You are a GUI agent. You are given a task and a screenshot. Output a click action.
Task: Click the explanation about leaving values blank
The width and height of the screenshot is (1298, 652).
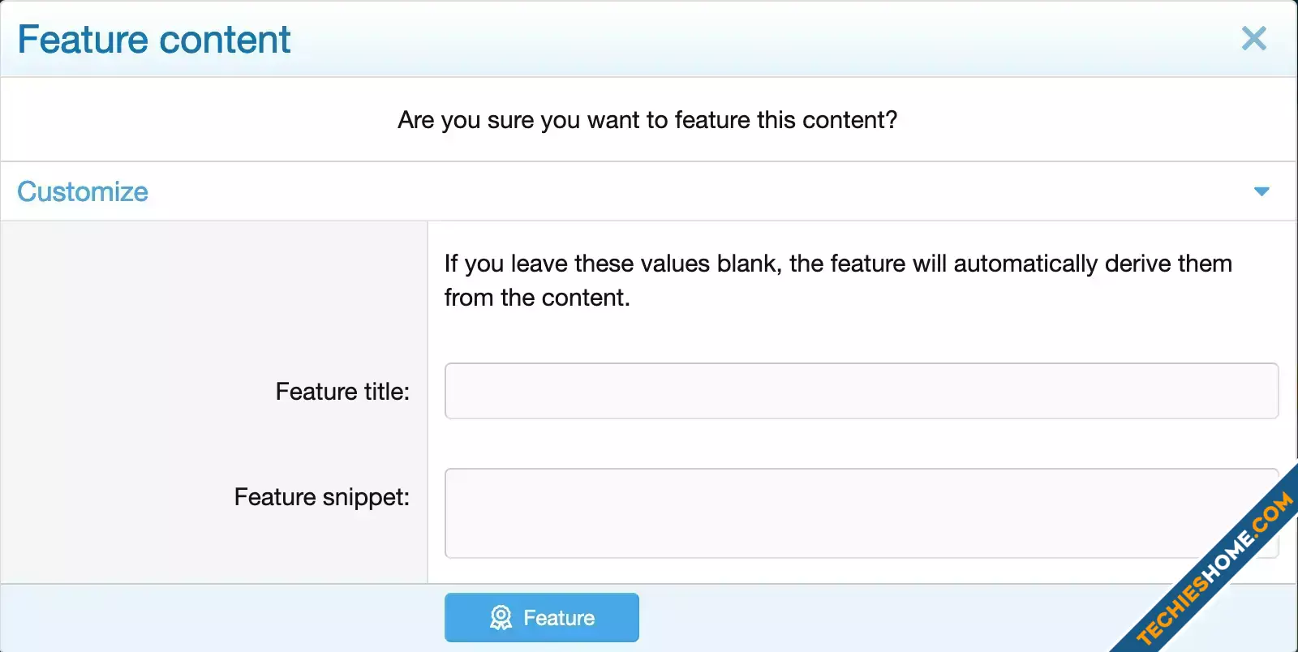(838, 281)
